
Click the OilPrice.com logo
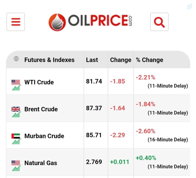coord(90,22)
